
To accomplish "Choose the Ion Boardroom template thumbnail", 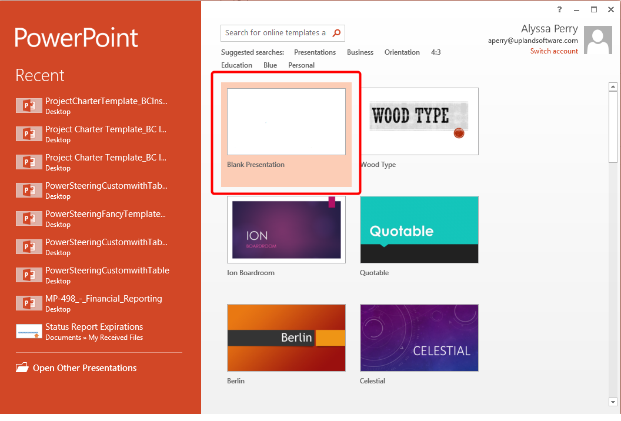I will pyautogui.click(x=286, y=230).
